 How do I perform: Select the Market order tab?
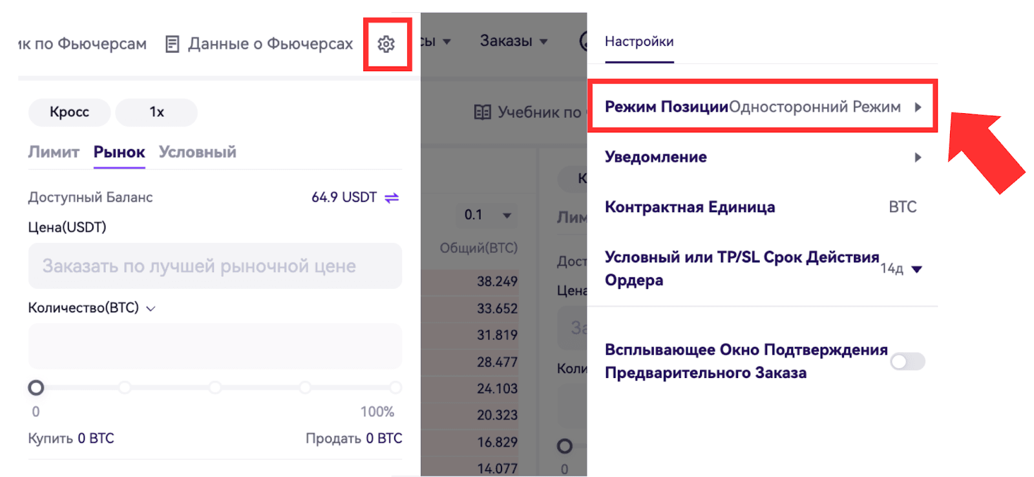(119, 153)
